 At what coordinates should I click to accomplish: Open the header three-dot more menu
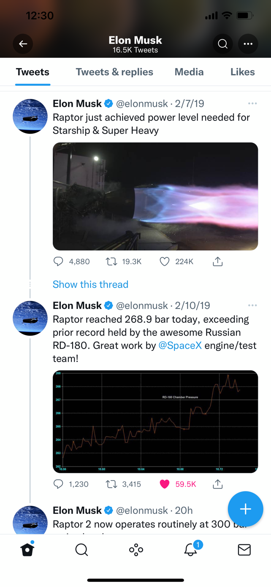coord(248,44)
